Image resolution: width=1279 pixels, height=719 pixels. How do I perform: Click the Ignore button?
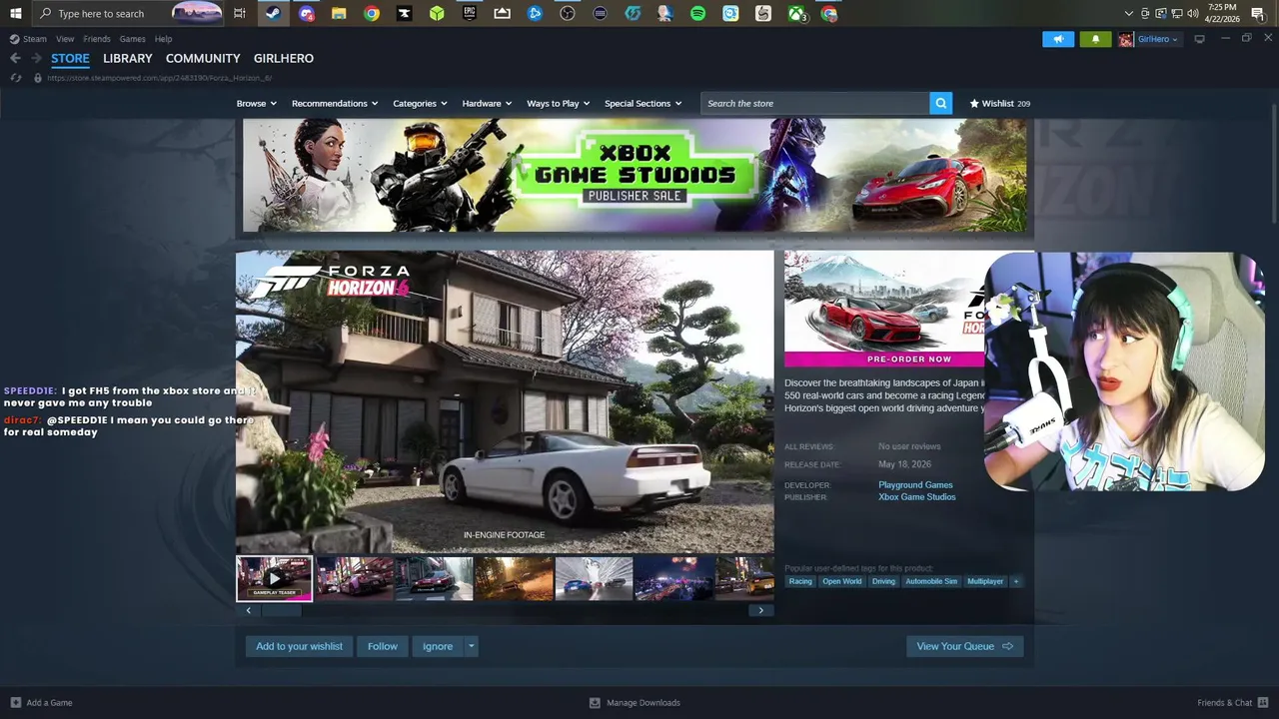pos(438,646)
